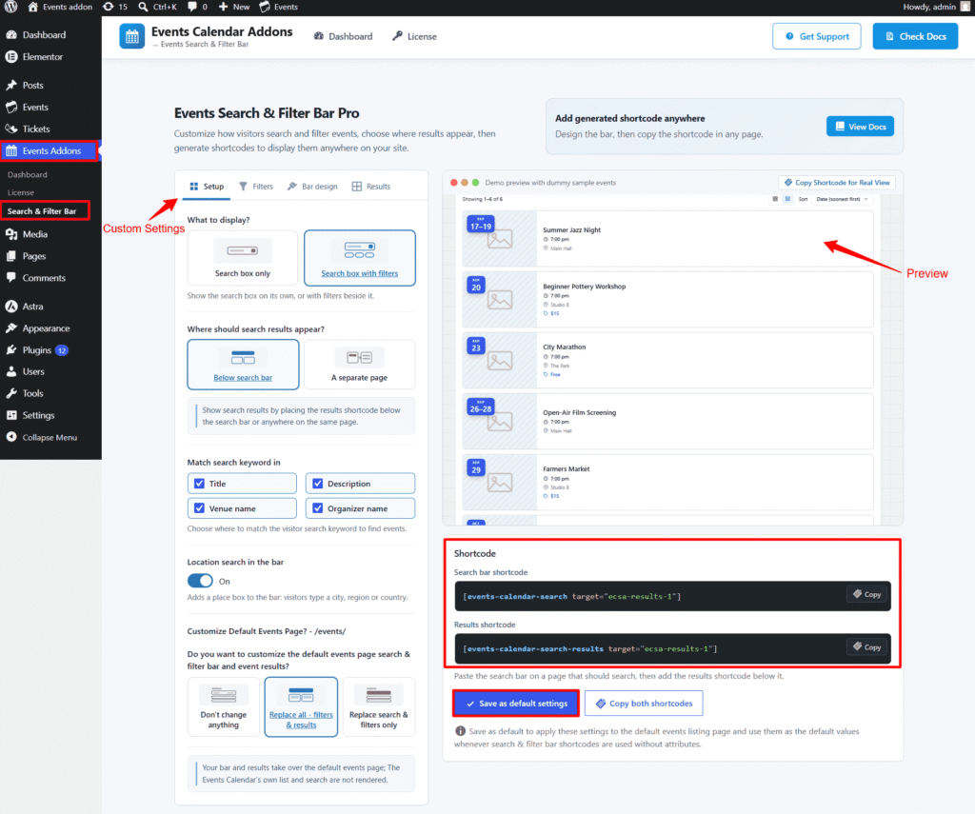The image size is (975, 814).
Task: Open Pages in the admin sidebar
Action: click(33, 256)
